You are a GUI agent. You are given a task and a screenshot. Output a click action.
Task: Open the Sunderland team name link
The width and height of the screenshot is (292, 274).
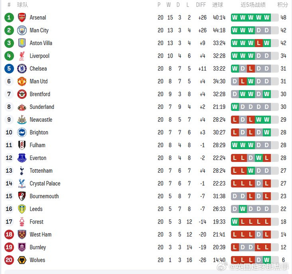pyautogui.click(x=42, y=107)
